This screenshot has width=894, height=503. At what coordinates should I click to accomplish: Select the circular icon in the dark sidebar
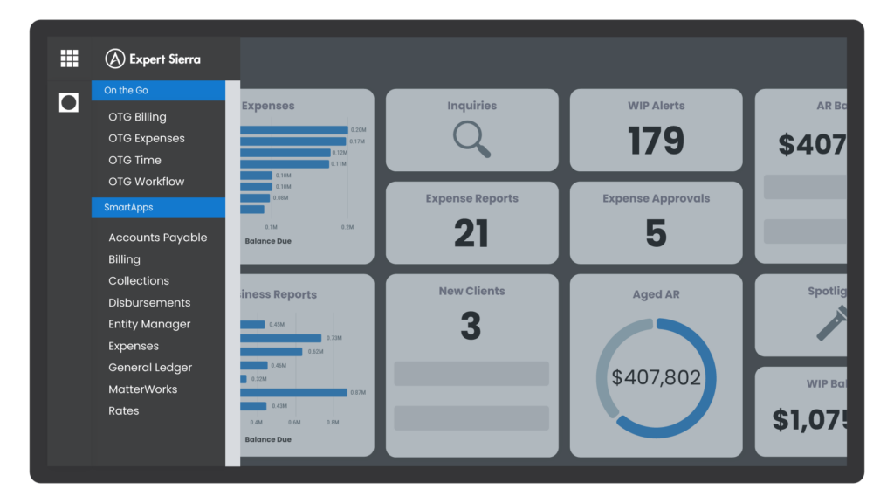coord(68,103)
